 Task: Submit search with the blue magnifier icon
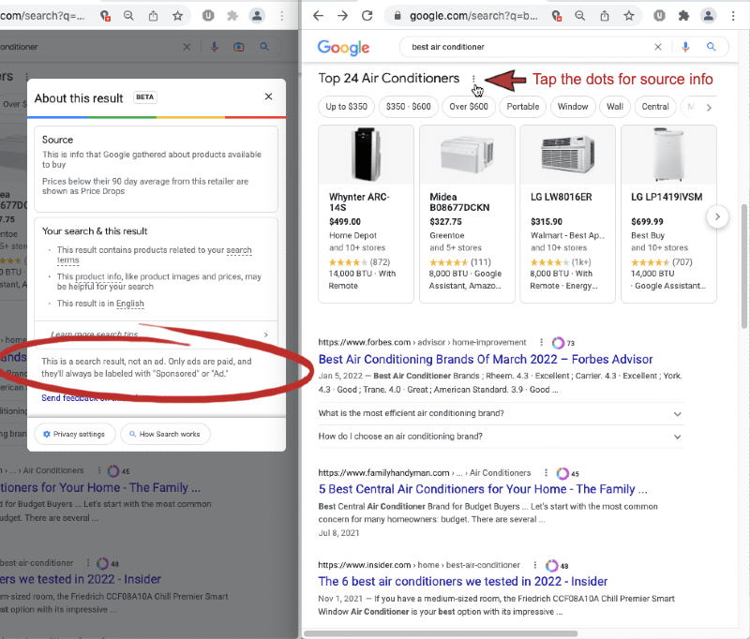click(712, 47)
